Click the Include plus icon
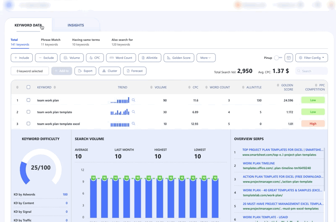This screenshot has width=336, height=222. tap(16, 58)
